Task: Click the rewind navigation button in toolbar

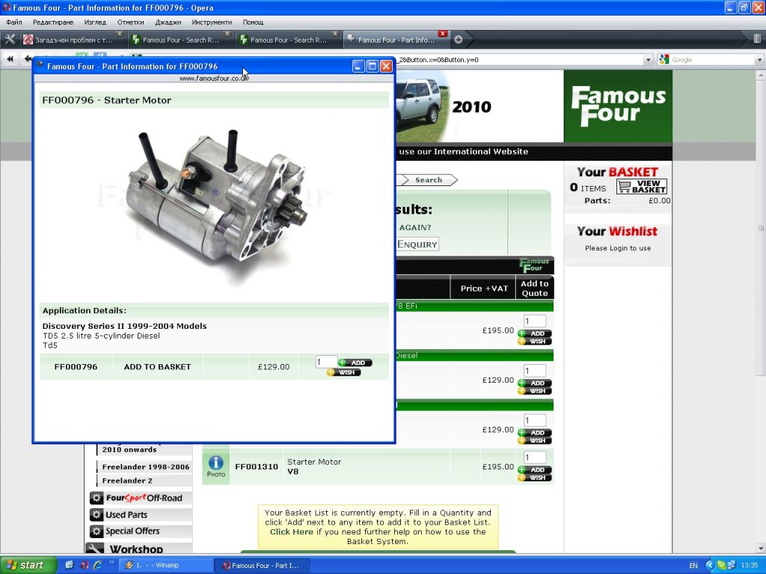Action: 10,60
